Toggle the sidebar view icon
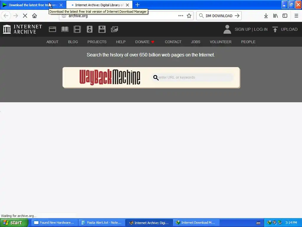The image size is (302, 227). (285, 16)
